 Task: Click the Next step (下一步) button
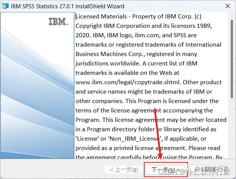click(x=166, y=170)
